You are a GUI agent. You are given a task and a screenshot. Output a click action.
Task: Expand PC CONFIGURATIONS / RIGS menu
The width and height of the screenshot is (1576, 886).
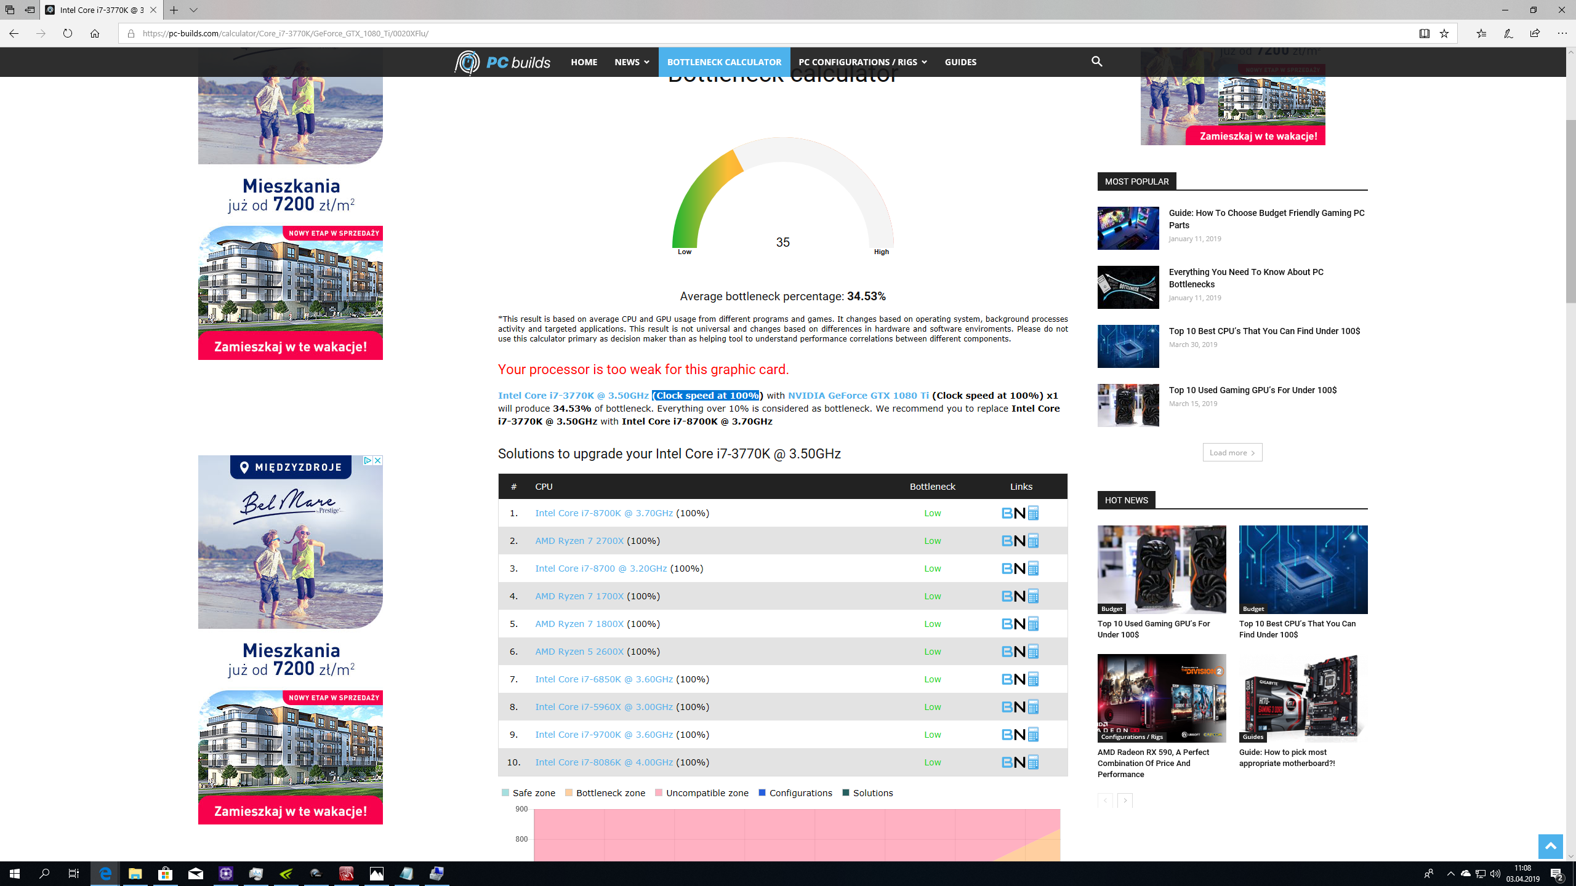(x=862, y=62)
